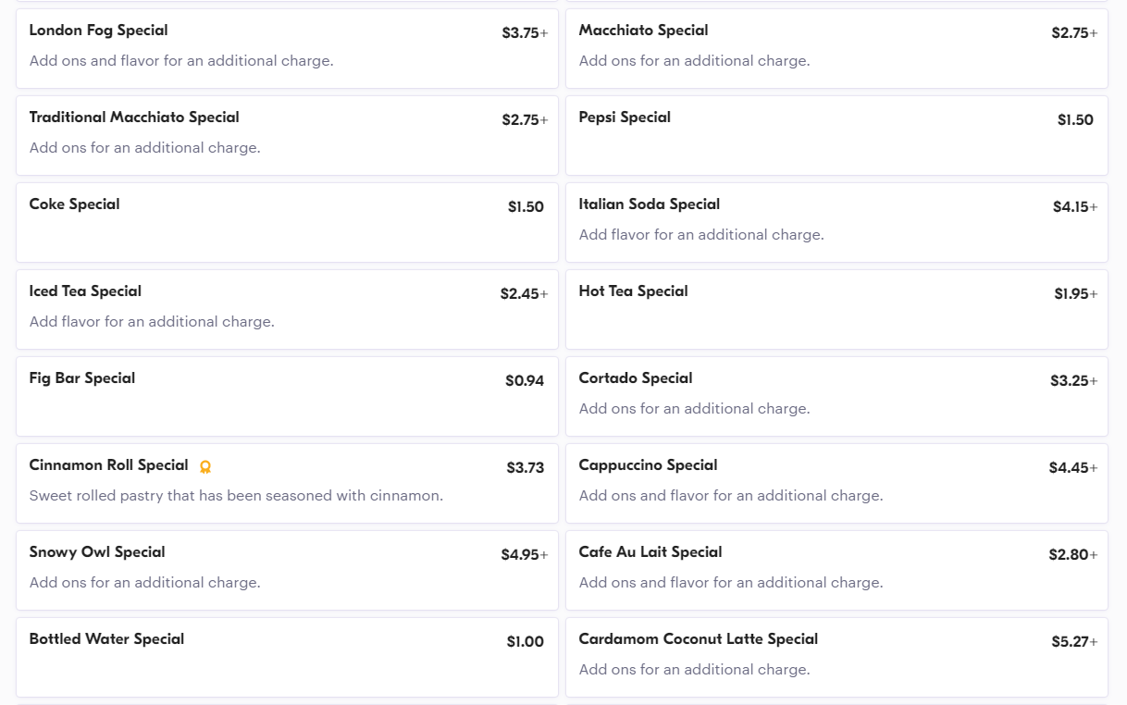1127x705 pixels.
Task: Open Cardamom Coconut Latte Special
Action: coord(836,657)
